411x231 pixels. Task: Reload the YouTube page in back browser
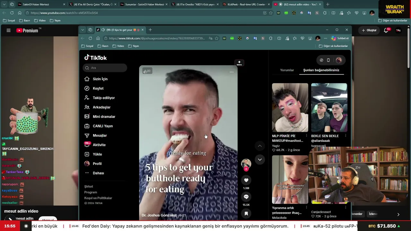(x=12, y=13)
